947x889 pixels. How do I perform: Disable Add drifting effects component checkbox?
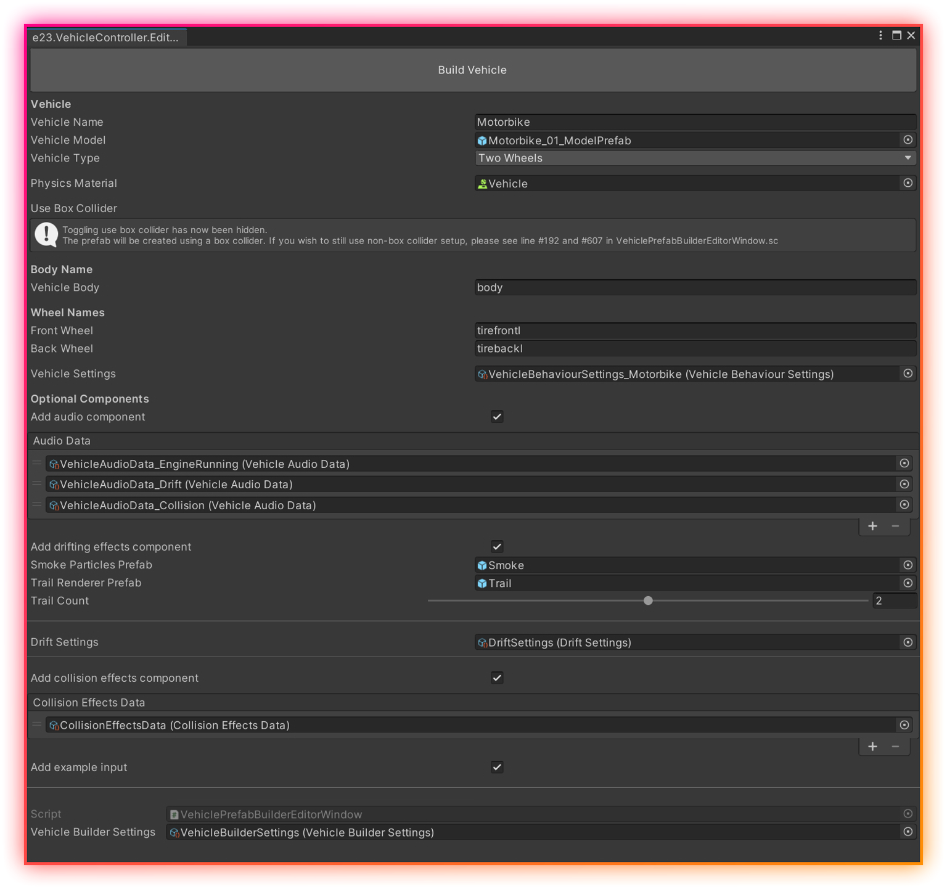(497, 547)
